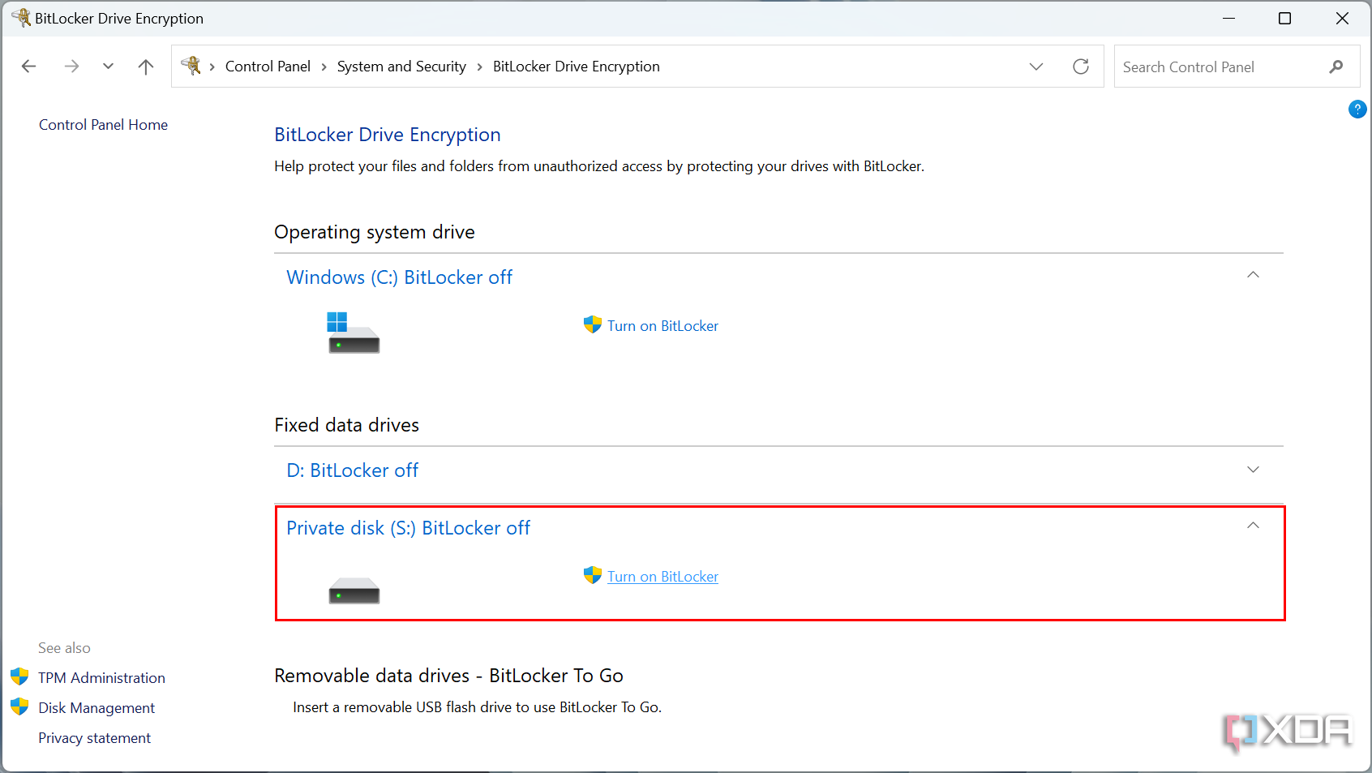
Task: Click the BitLocker title bar icon
Action: pyautogui.click(x=21, y=17)
